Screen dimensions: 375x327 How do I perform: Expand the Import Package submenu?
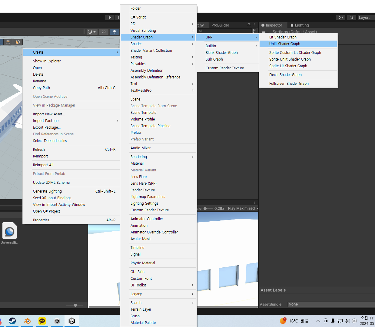(x=71, y=121)
